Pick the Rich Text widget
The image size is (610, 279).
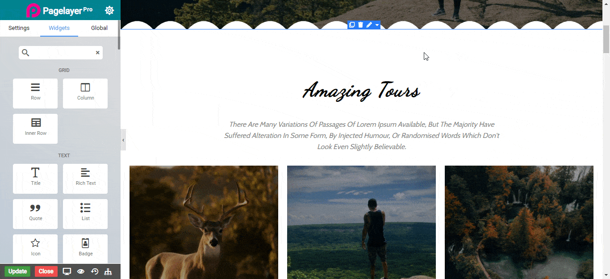[85, 179]
